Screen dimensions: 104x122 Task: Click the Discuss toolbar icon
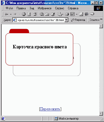pos(81,14)
